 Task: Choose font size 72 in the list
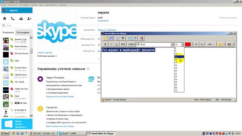tap(179, 91)
